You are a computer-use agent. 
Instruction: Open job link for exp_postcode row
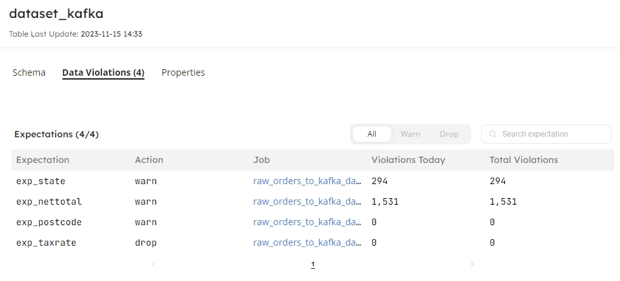point(307,222)
